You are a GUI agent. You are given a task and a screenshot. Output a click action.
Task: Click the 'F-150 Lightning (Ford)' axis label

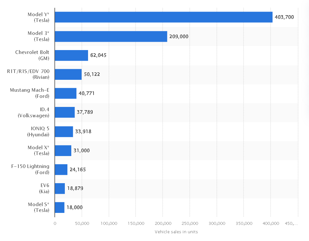coord(30,169)
